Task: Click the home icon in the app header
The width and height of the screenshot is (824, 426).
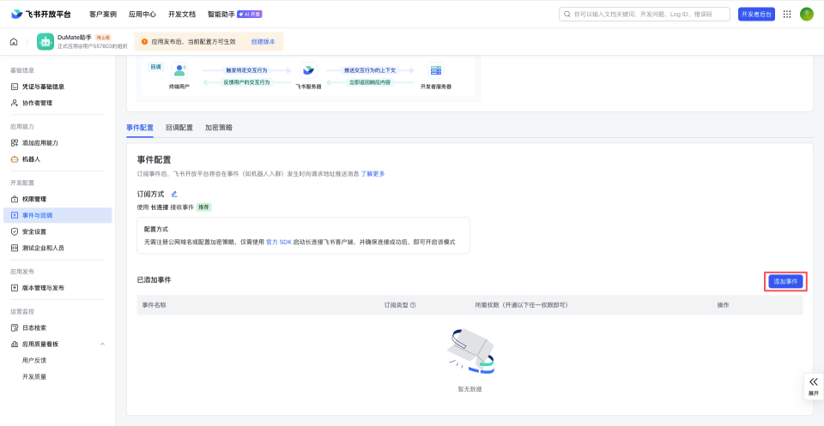Action: click(x=14, y=41)
